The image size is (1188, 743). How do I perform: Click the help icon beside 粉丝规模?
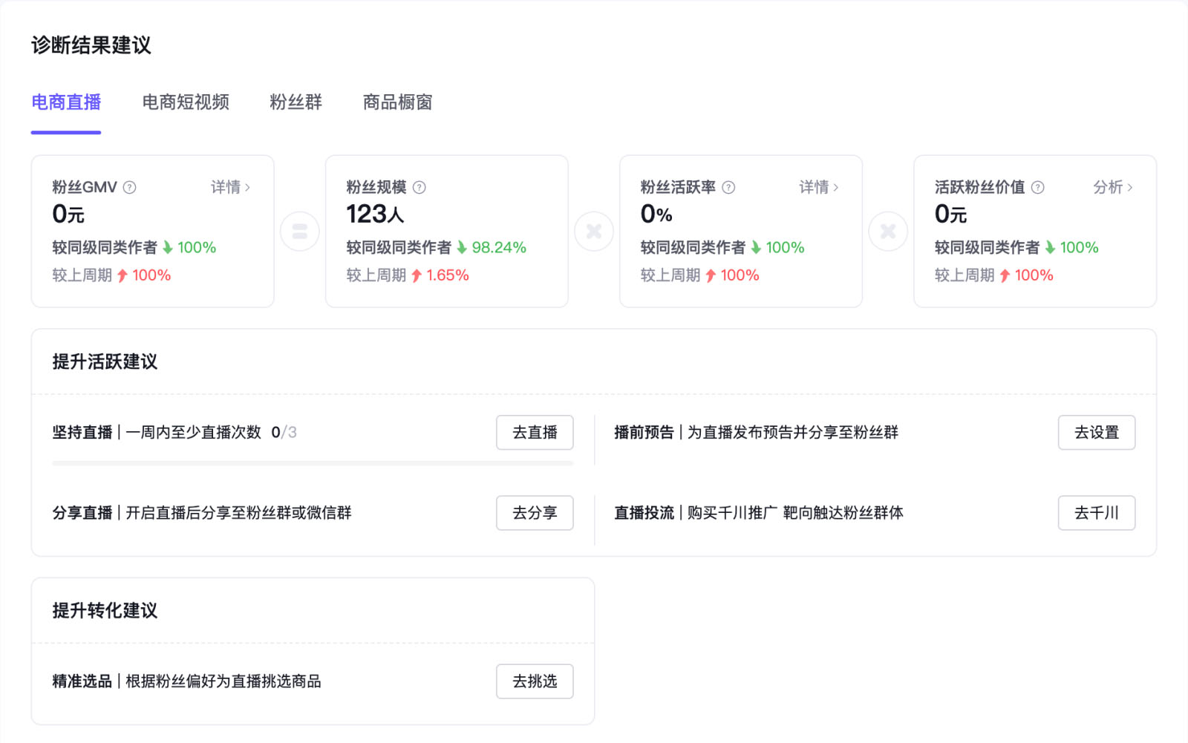[x=420, y=187]
